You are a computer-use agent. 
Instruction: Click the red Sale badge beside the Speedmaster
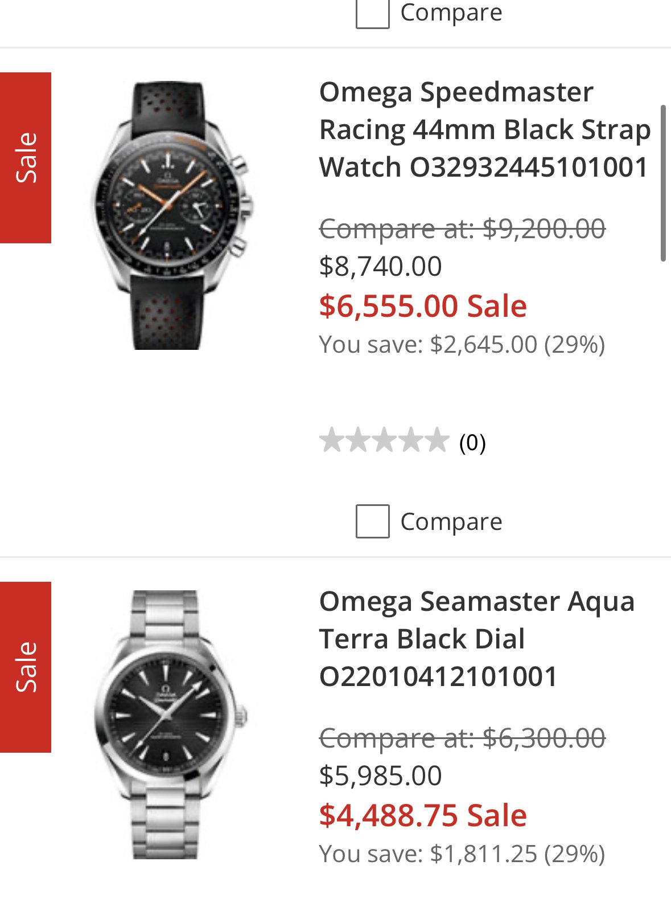pyautogui.click(x=26, y=158)
